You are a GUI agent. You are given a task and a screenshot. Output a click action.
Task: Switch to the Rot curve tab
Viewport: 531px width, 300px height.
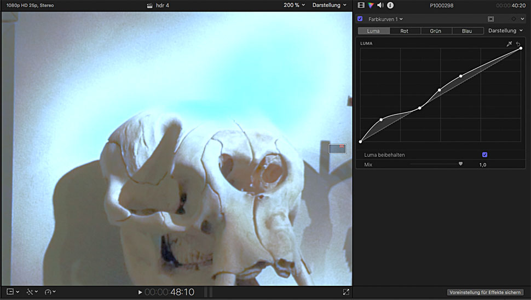pyautogui.click(x=405, y=31)
